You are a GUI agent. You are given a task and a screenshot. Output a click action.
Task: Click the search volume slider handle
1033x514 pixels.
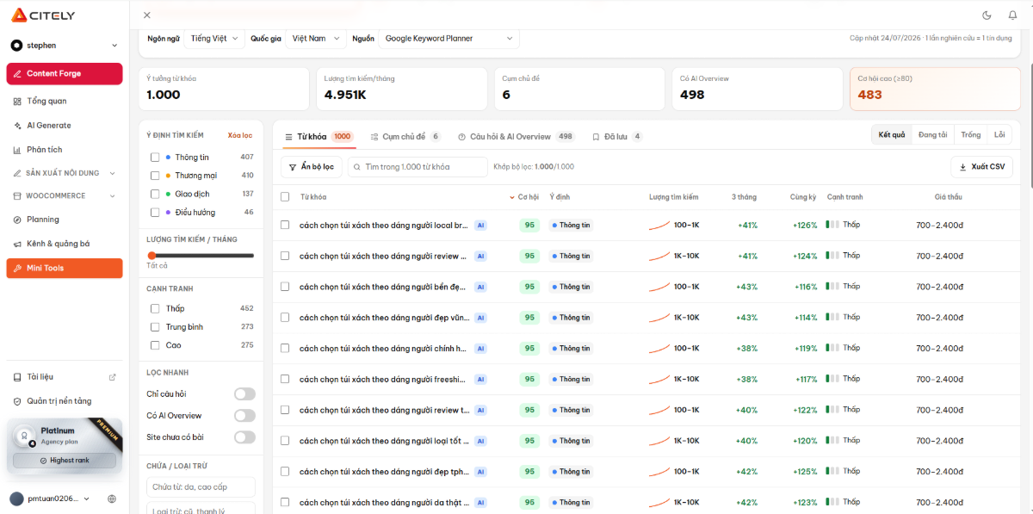coord(152,256)
